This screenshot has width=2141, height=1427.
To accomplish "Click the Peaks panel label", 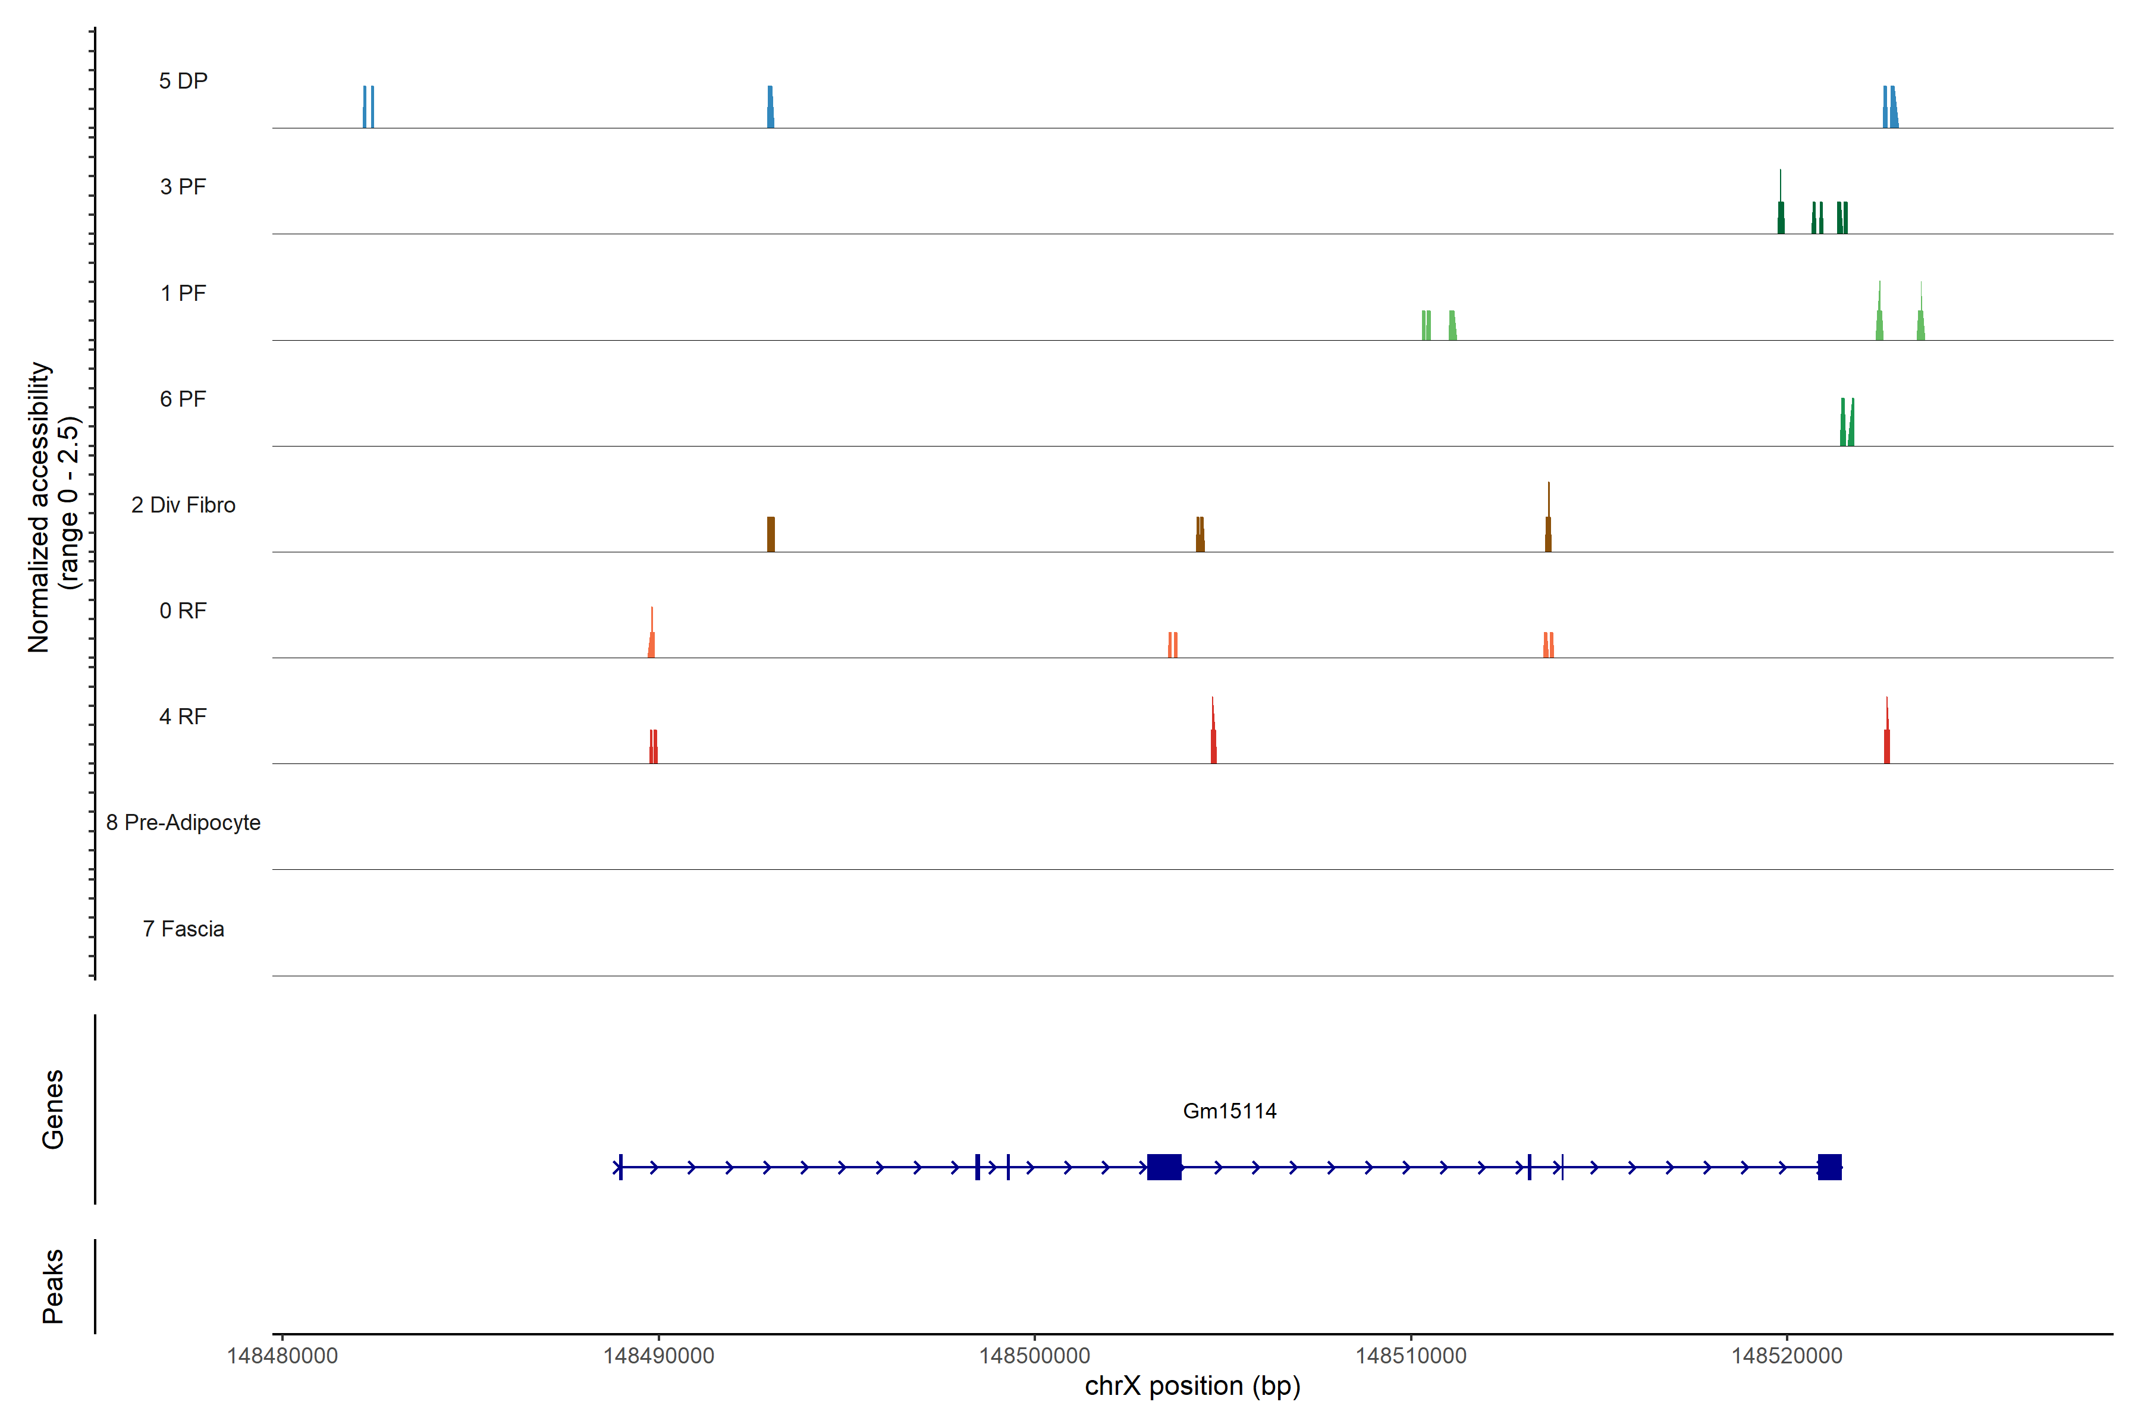I will [x=53, y=1286].
